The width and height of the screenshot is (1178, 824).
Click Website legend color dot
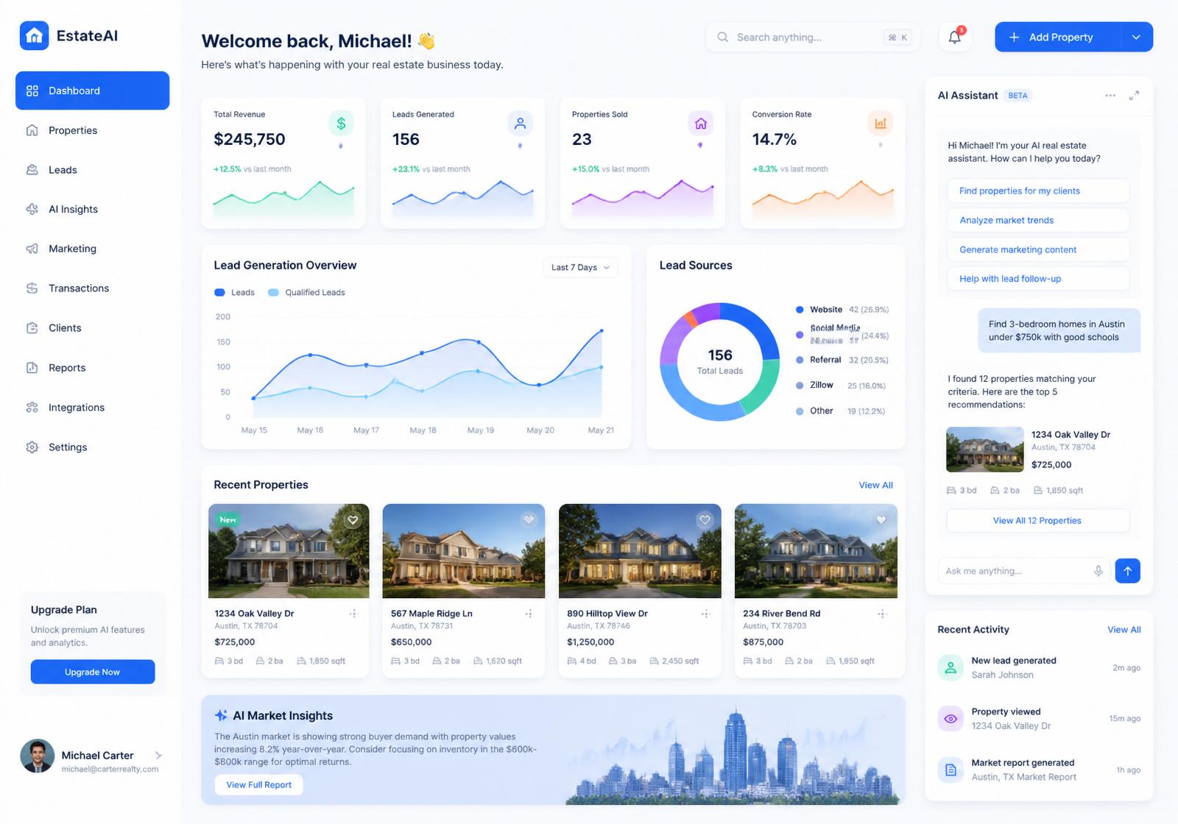(x=800, y=310)
